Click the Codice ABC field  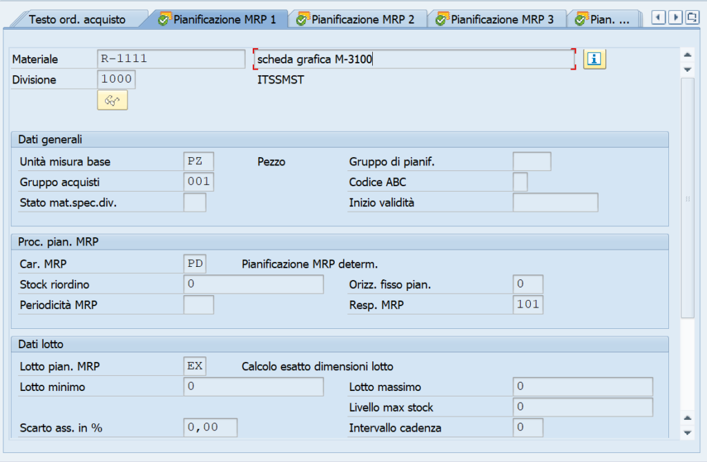(x=520, y=182)
